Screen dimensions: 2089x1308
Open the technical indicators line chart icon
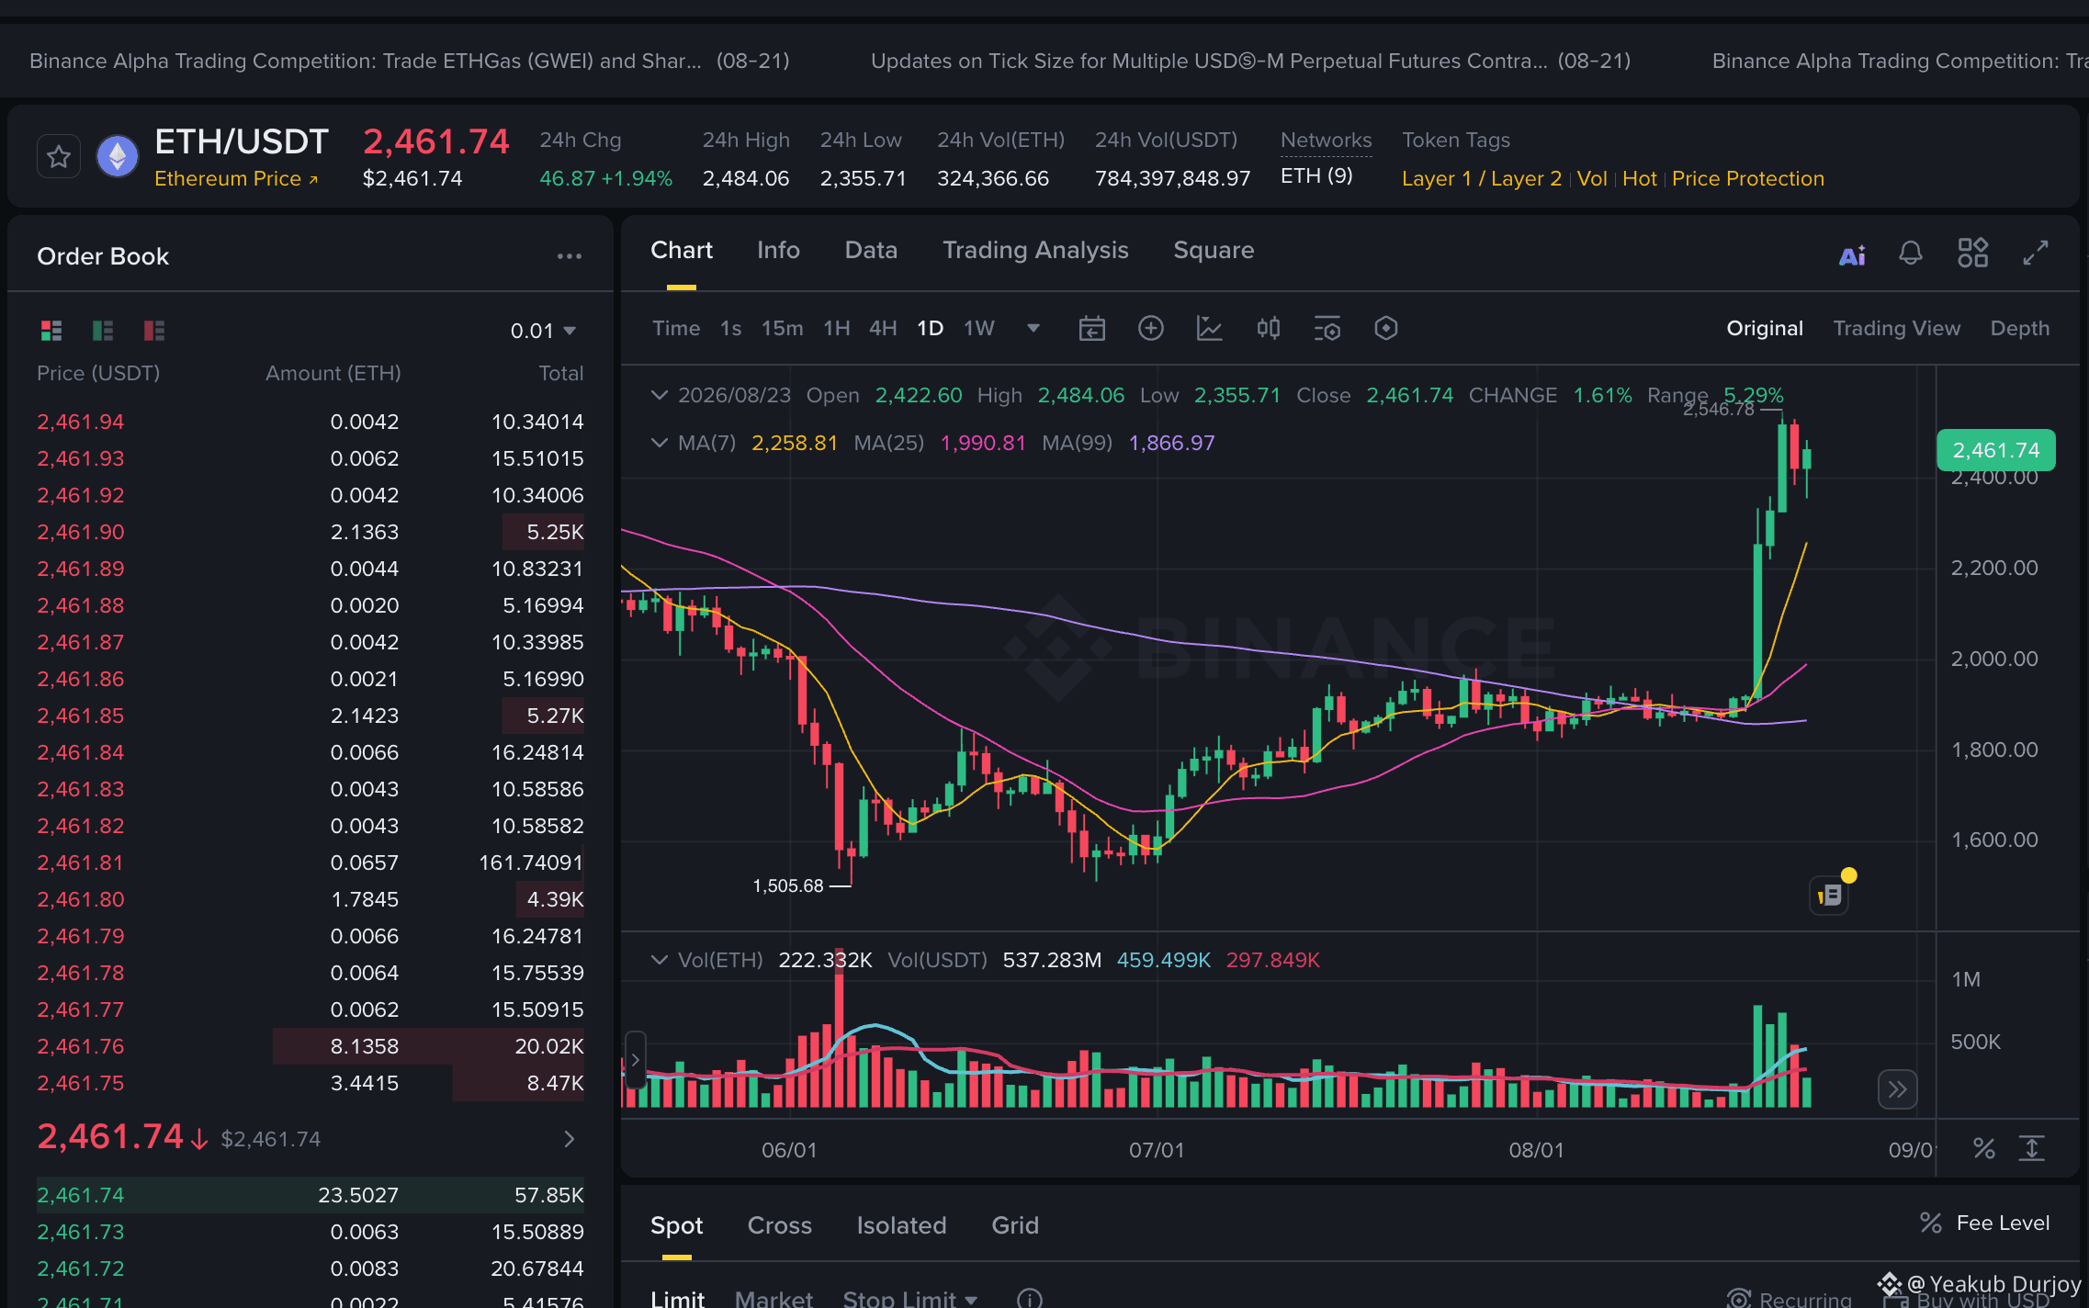(x=1209, y=328)
